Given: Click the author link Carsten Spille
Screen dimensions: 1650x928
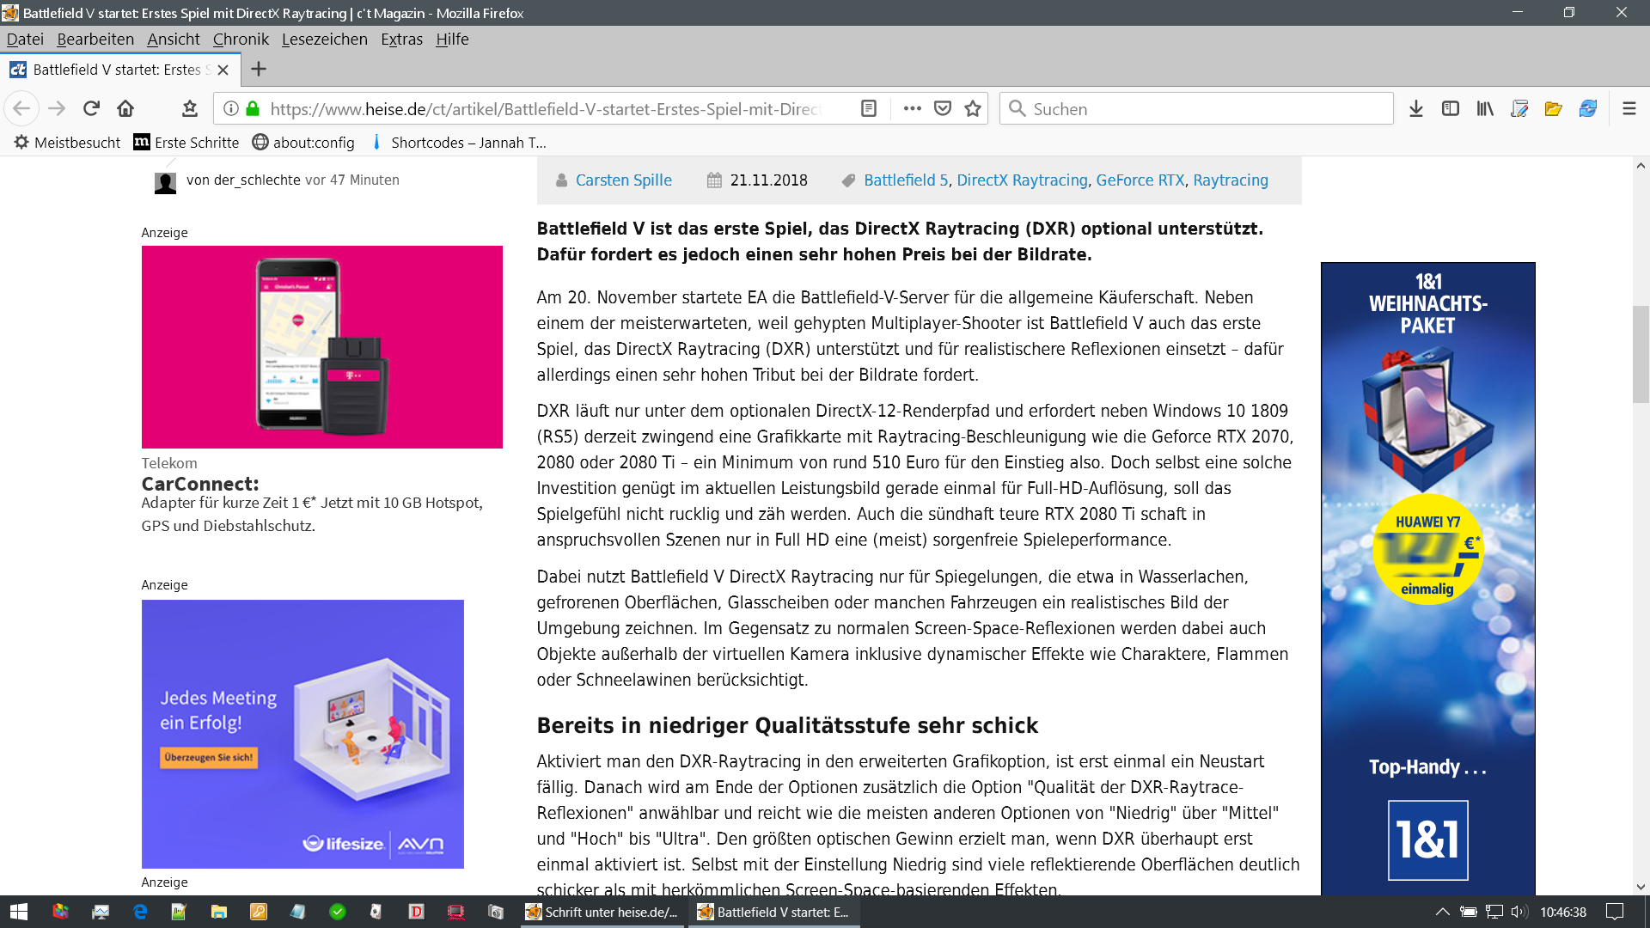Looking at the screenshot, I should pos(623,180).
